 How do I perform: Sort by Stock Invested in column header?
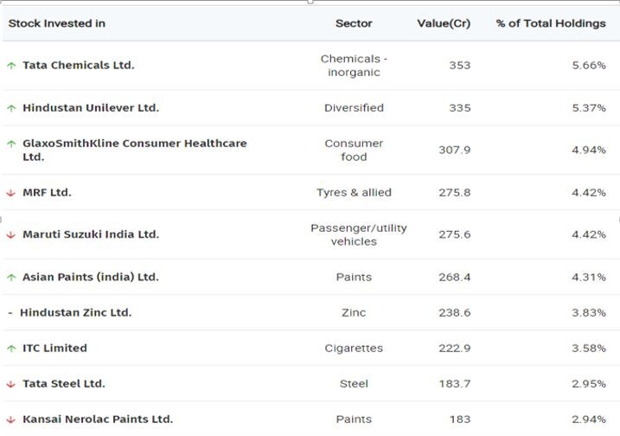point(57,23)
